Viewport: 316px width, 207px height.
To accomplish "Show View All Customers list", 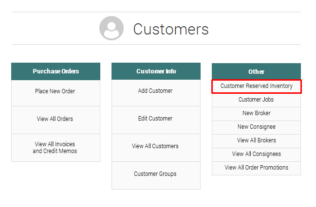I will pyautogui.click(x=155, y=146).
